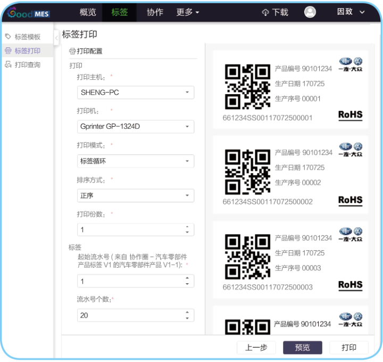The image size is (383, 362).
Task: Click the 标签模板 tag icon in sidebar
Action: coord(8,36)
